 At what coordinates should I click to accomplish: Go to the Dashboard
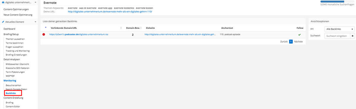(x=9, y=29)
